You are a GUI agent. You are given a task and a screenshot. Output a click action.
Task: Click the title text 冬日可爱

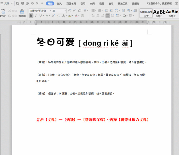(55, 42)
